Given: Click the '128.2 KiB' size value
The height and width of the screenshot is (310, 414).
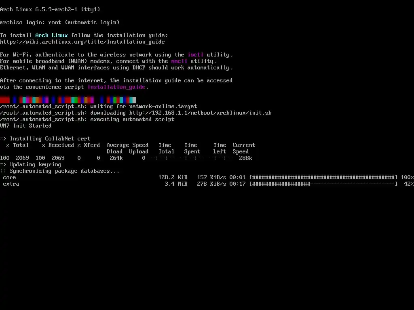Looking at the screenshot, I should pos(173,178).
